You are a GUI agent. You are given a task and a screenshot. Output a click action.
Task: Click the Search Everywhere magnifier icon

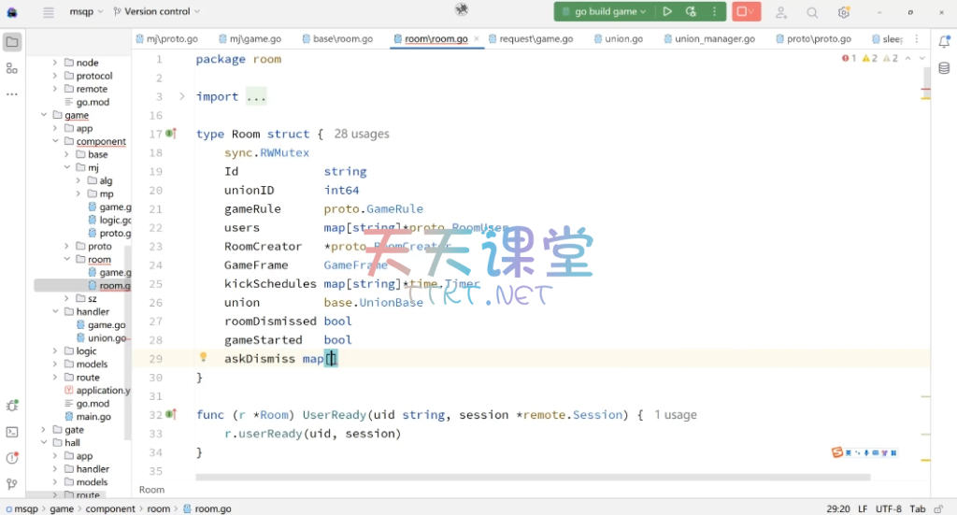point(812,12)
